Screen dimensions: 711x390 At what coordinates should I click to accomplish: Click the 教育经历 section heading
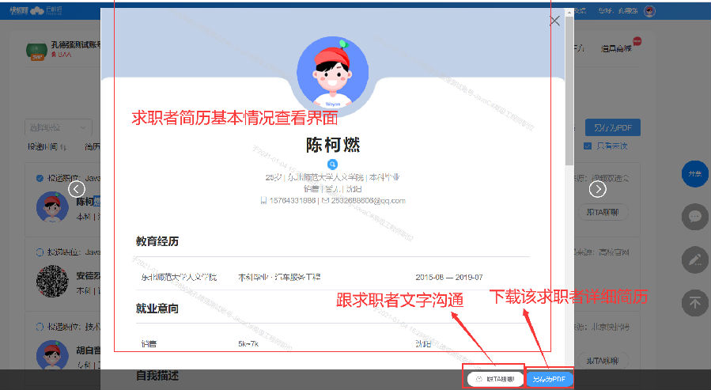[157, 241]
